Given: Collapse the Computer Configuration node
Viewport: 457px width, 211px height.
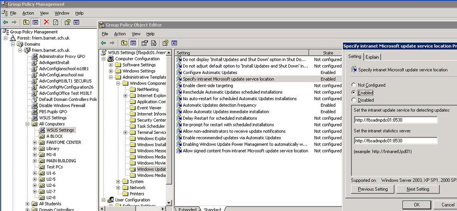Looking at the screenshot, I should click(103, 59).
